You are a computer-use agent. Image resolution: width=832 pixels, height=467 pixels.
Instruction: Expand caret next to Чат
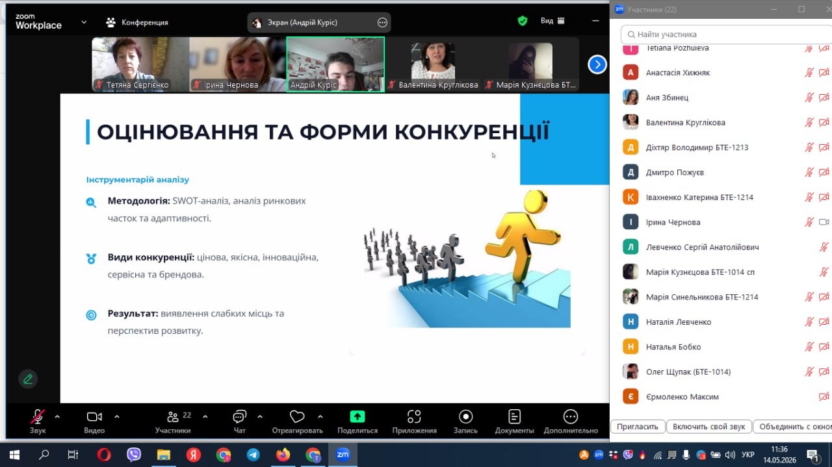point(260,416)
